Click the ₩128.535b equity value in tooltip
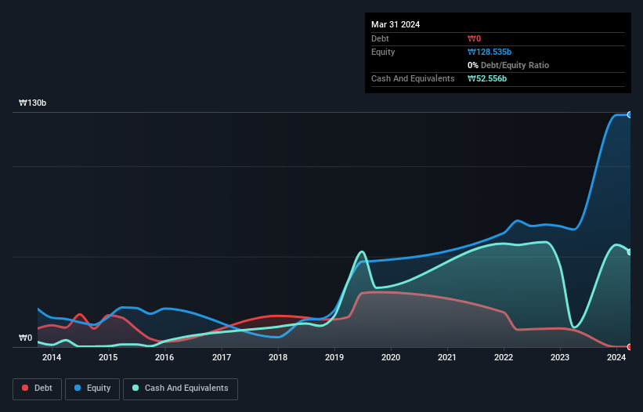Viewport: 643px width, 412px height. click(x=489, y=52)
